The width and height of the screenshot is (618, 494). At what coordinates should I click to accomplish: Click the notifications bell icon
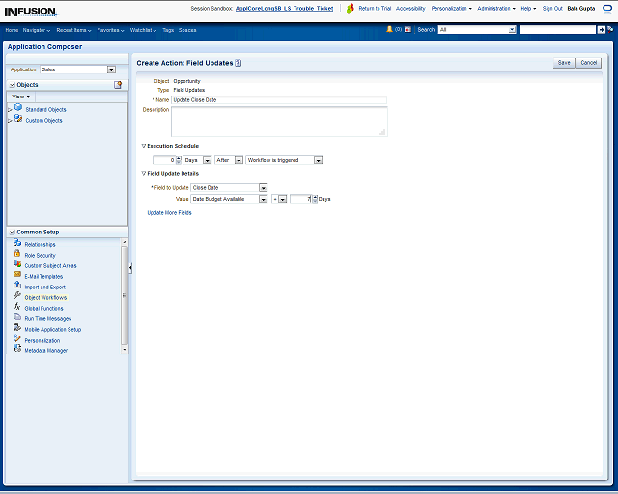coord(389,30)
